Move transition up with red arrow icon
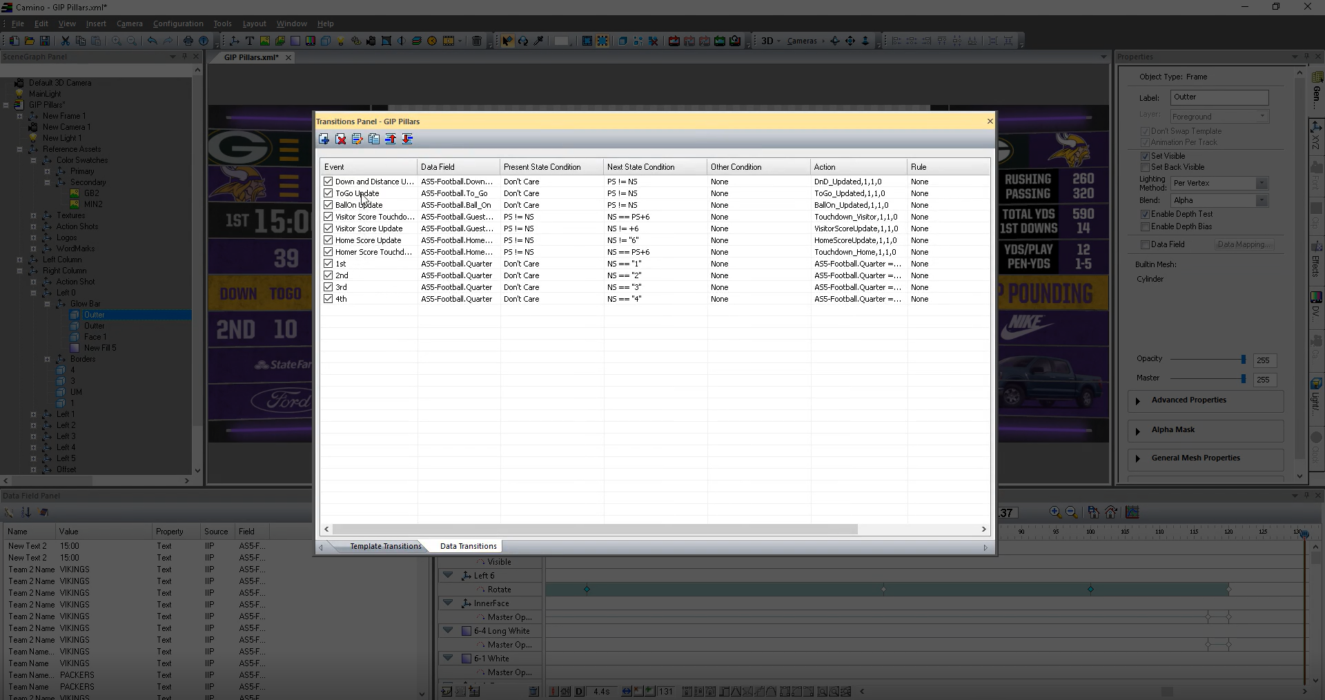 391,139
